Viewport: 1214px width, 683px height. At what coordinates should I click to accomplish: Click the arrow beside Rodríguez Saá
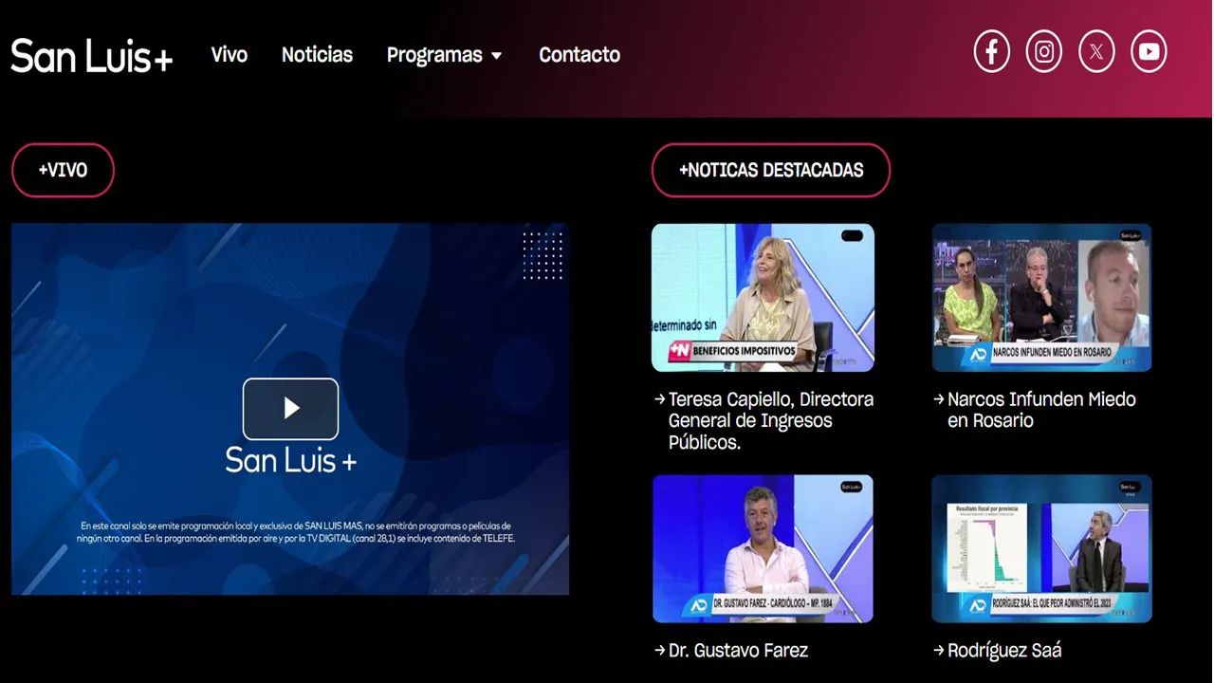[939, 651]
